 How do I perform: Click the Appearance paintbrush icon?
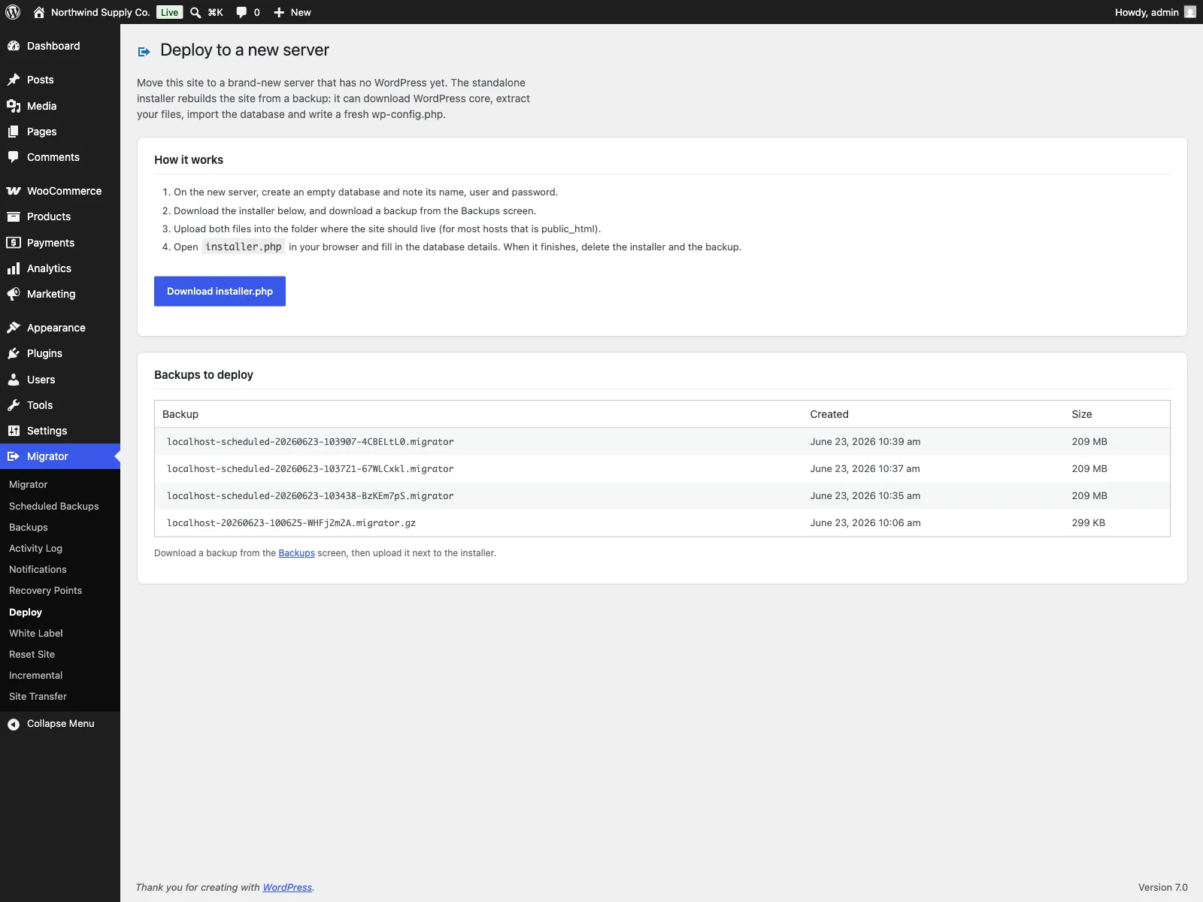click(14, 328)
